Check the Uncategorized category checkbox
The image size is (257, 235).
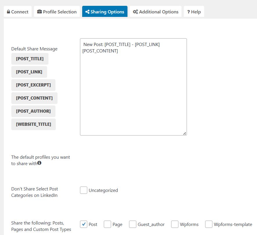[x=84, y=190]
